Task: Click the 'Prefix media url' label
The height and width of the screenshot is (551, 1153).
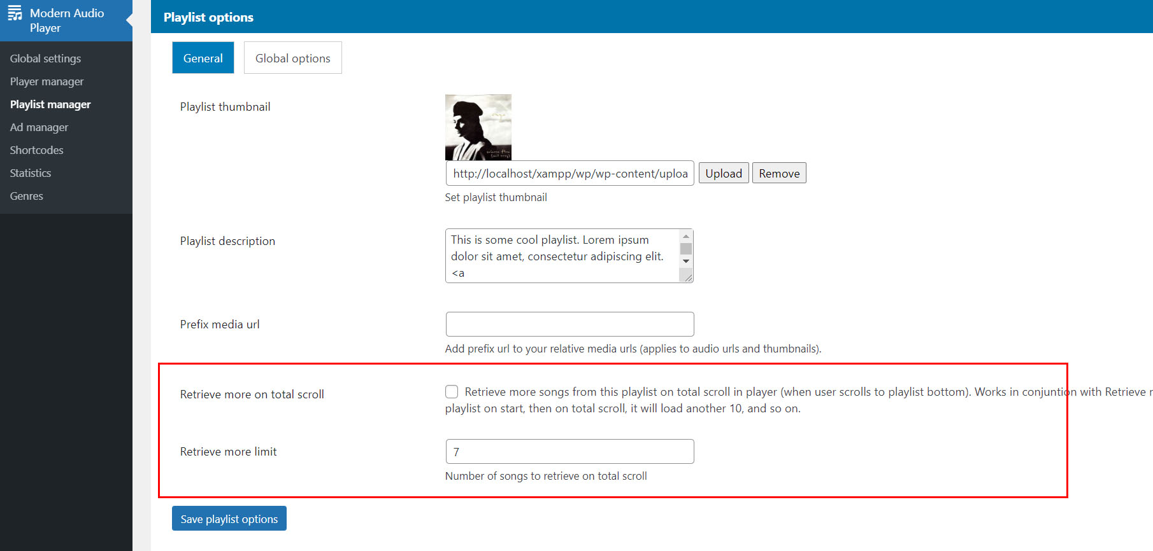Action: pyautogui.click(x=220, y=324)
